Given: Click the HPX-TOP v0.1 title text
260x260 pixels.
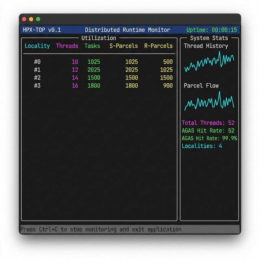Looking at the screenshot, I should [42, 30].
